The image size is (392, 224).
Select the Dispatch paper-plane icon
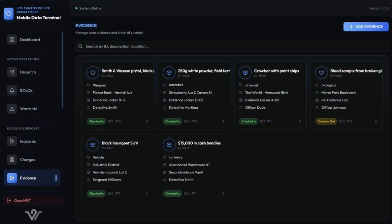point(12,72)
